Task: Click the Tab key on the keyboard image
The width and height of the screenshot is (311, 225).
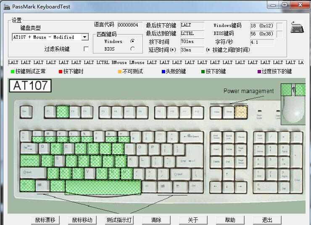Action: [29, 148]
